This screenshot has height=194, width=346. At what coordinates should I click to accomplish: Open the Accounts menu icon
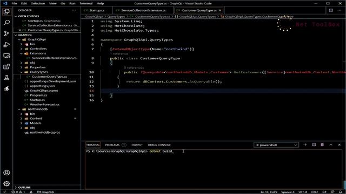(x=6, y=172)
